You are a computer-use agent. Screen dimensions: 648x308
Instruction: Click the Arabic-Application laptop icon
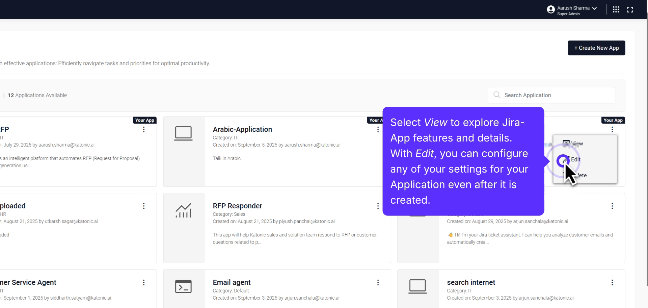(x=184, y=133)
